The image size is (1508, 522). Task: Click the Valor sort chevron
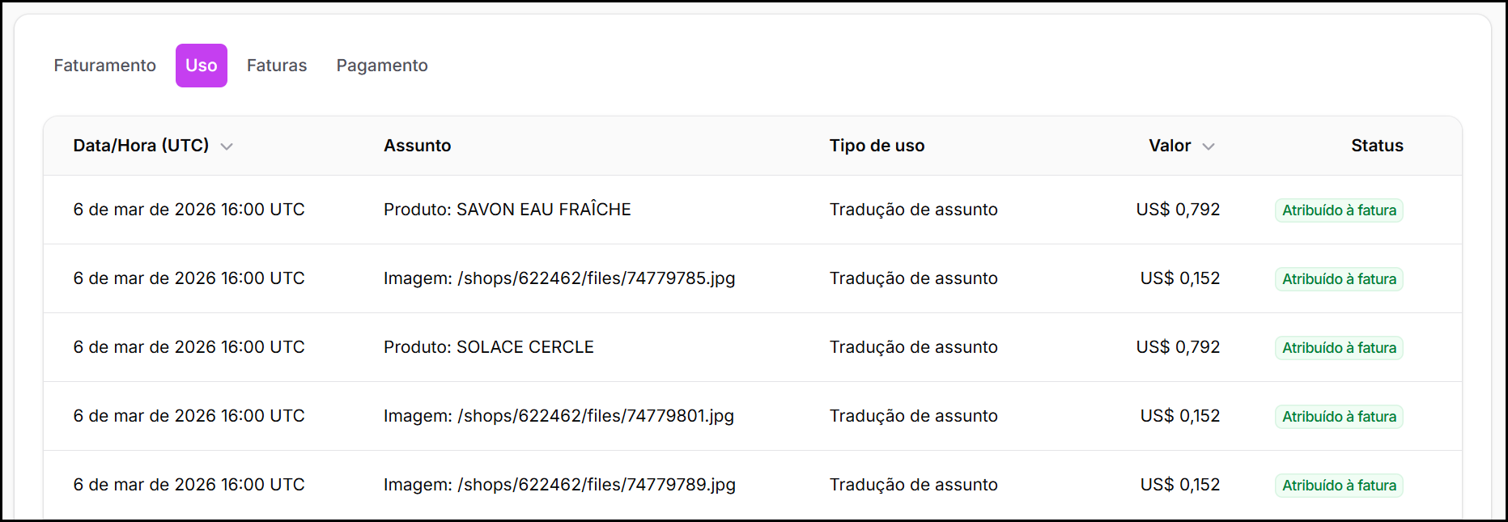pyautogui.click(x=1209, y=146)
